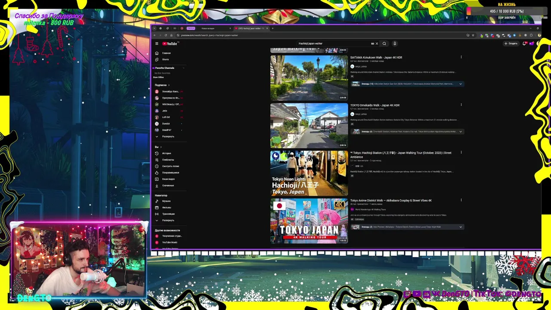The width and height of the screenshot is (551, 310).
Task: Open Понравившиеся in the sidebar
Action: click(x=170, y=173)
